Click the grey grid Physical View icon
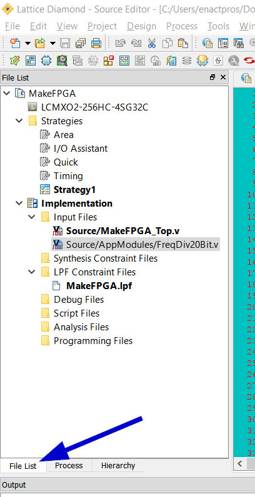The width and height of the screenshot is (255, 497). 140,60
